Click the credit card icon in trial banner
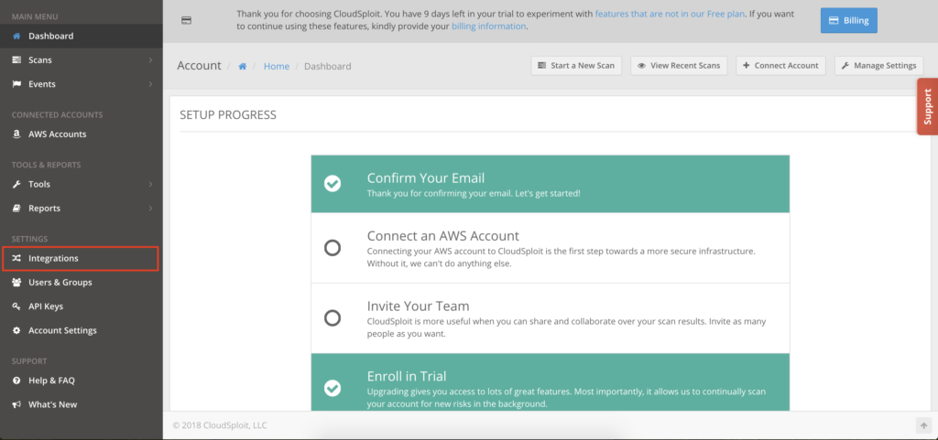 (x=187, y=20)
